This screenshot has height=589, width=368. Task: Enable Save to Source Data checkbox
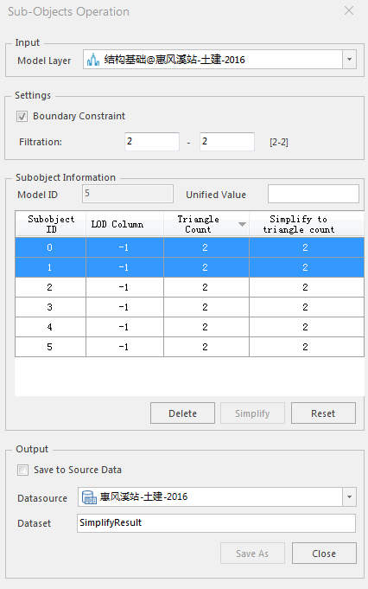click(22, 470)
